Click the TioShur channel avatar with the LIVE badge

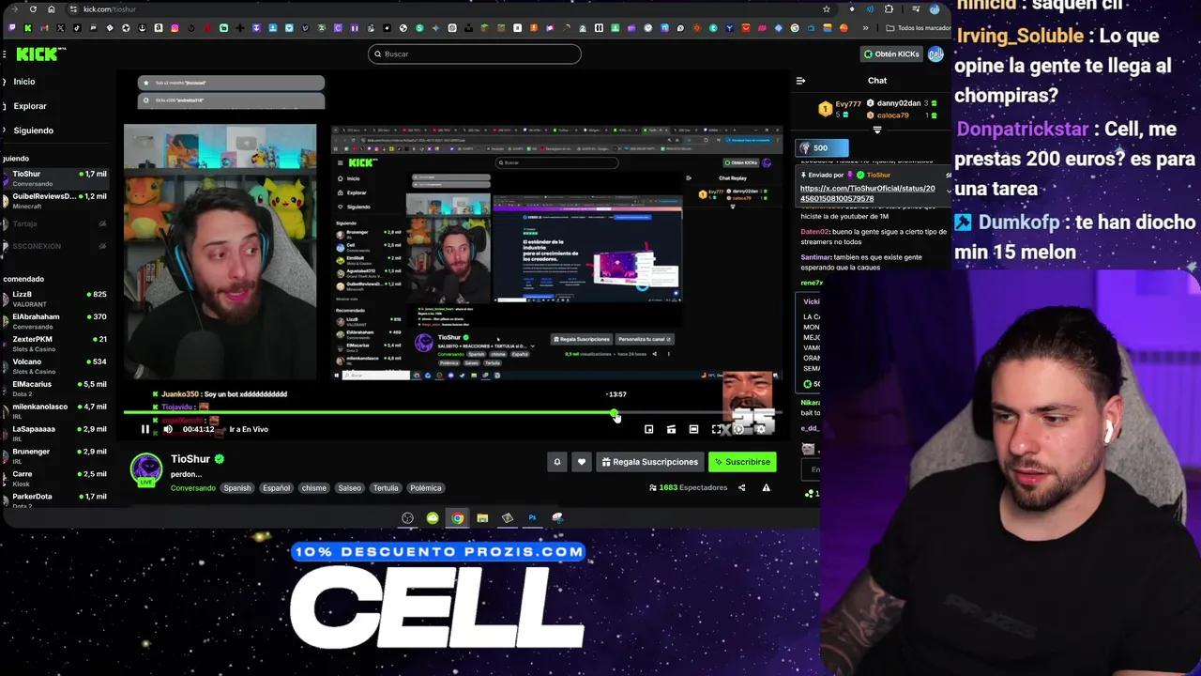coord(145,469)
